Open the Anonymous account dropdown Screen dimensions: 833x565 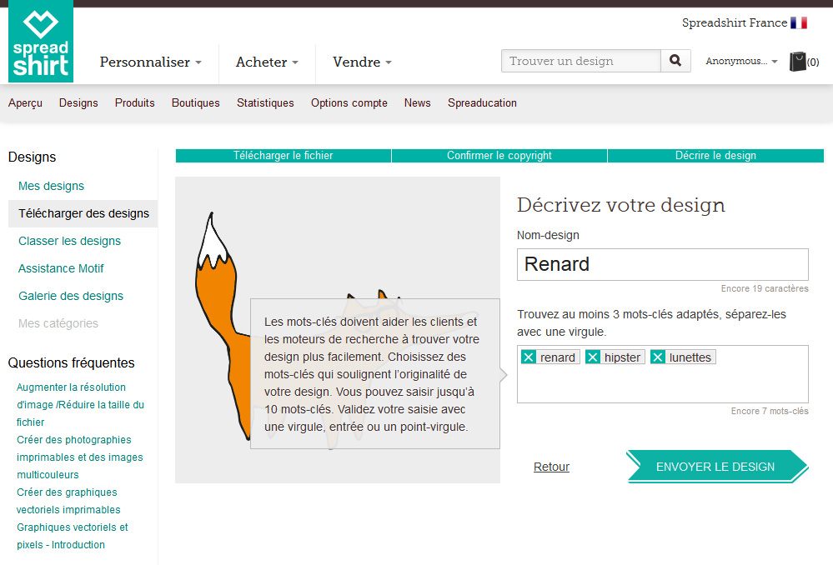tap(741, 62)
